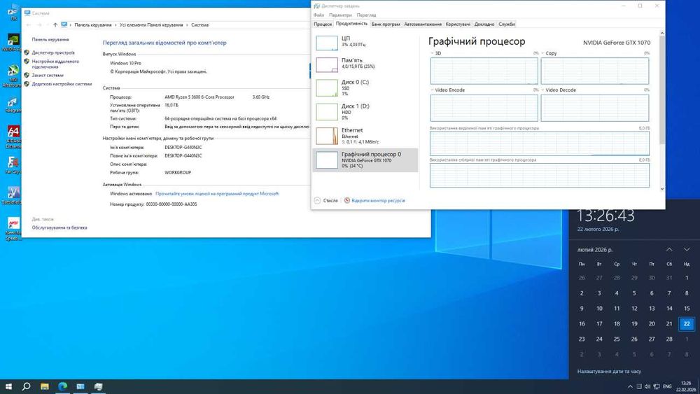Click Панель керування in the breadcrumb
This screenshot has width=700, height=394.
[x=93, y=25]
